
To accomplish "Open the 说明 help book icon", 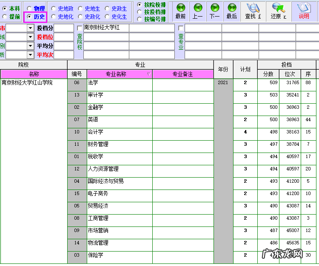I will [x=304, y=11].
